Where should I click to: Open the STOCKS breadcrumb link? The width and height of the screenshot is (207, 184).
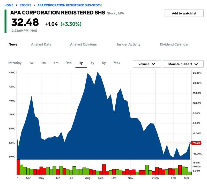[x=25, y=5]
